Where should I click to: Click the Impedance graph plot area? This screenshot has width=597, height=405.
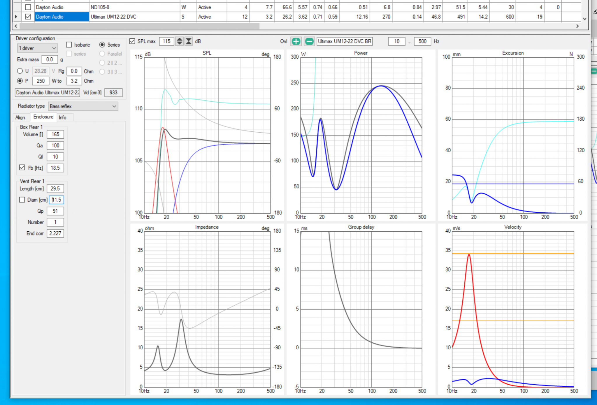207,309
